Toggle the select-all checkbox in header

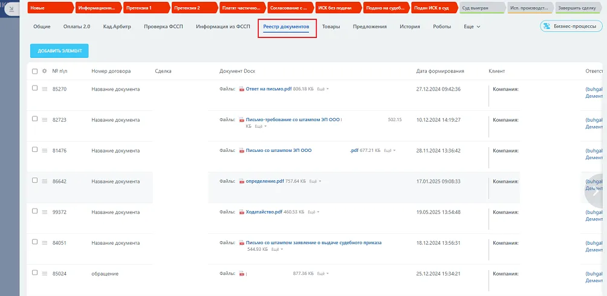35,71
